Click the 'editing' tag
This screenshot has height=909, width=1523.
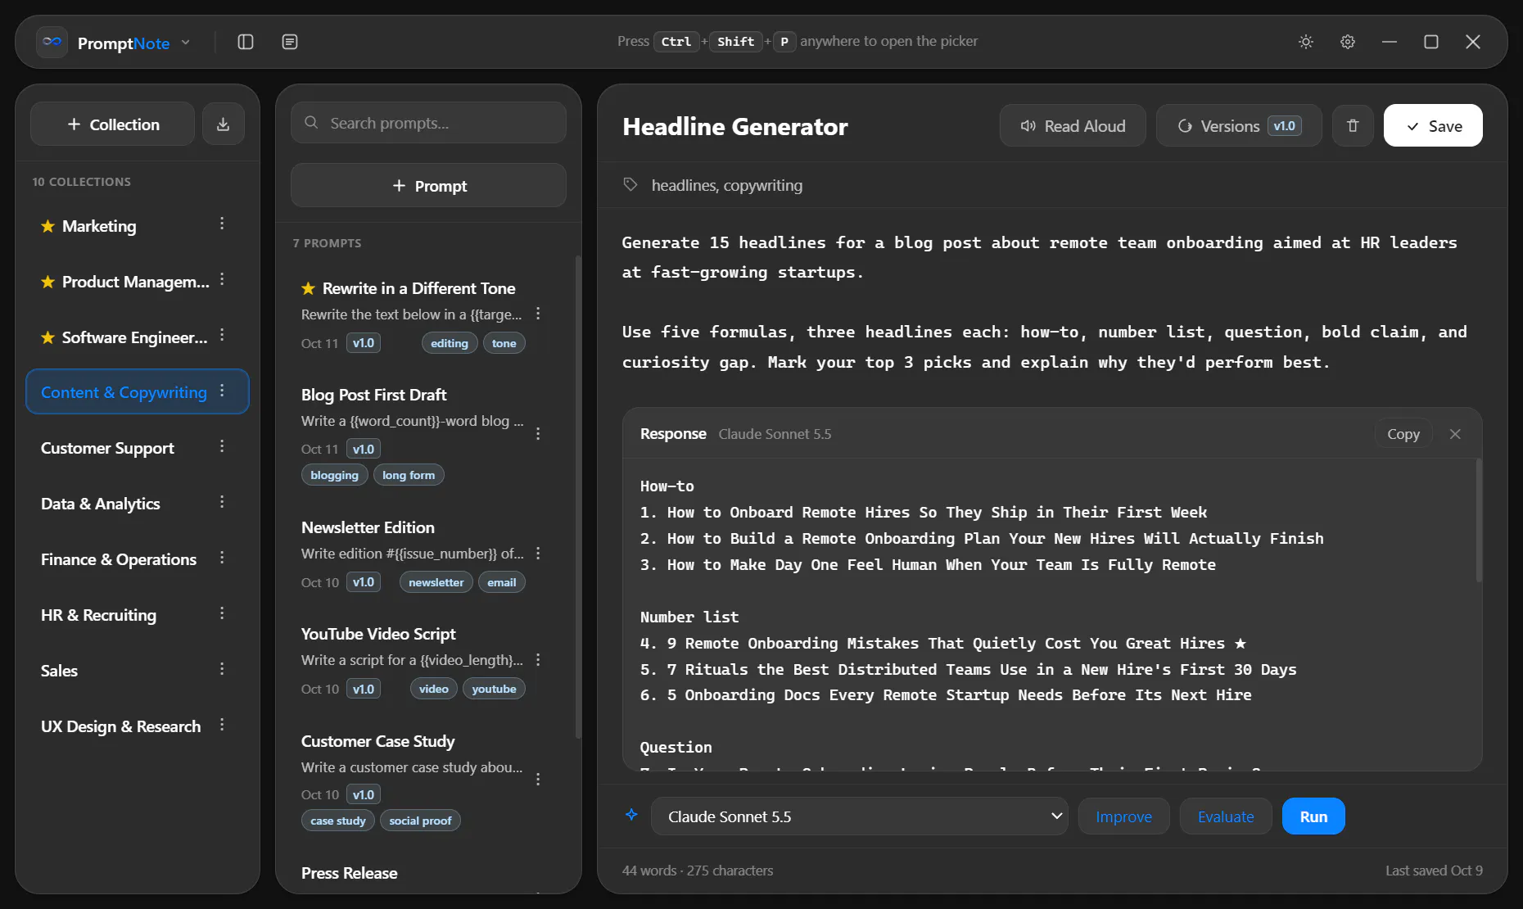click(x=450, y=343)
